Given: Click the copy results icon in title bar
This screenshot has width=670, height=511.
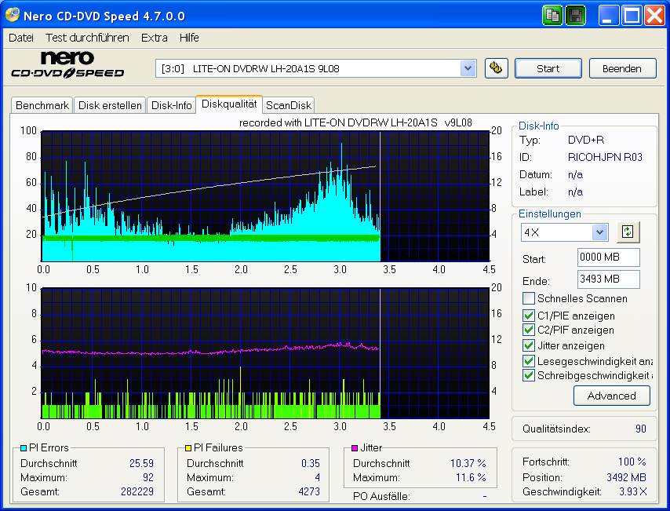Looking at the screenshot, I should 552,15.
